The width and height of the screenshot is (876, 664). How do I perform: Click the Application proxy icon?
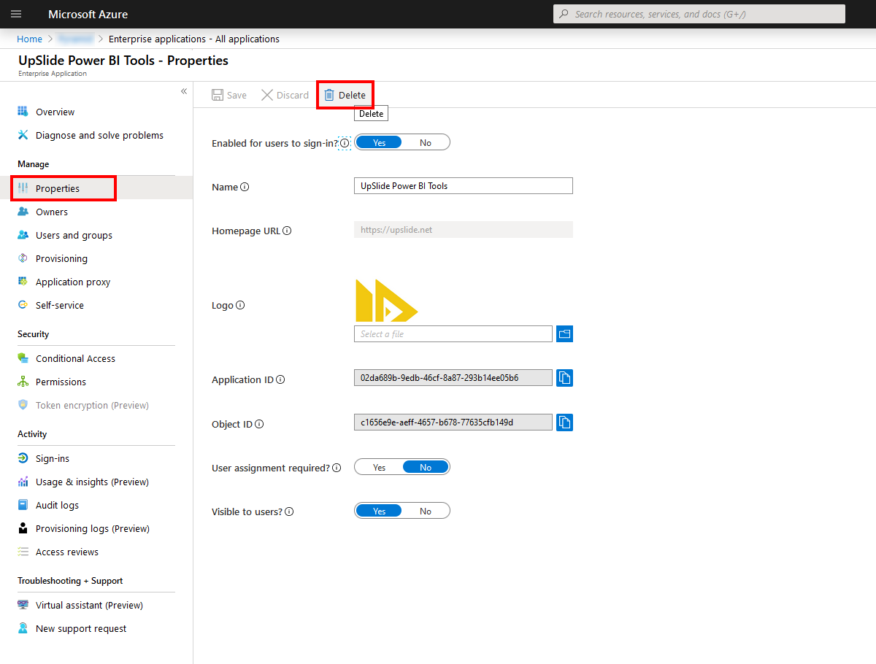pyautogui.click(x=23, y=282)
